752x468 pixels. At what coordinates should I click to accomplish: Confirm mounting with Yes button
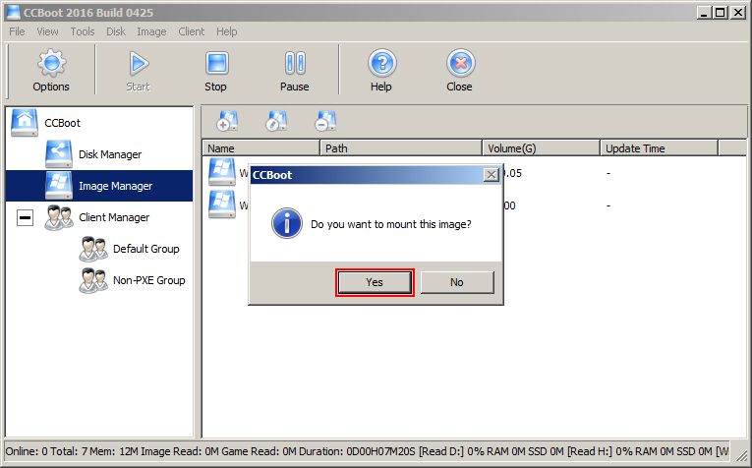[375, 282]
